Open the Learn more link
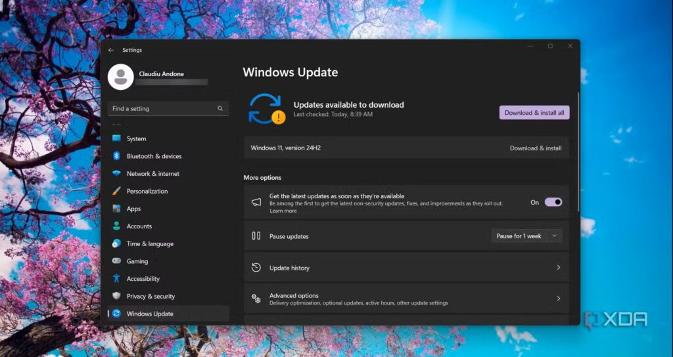The width and height of the screenshot is (673, 357). [283, 211]
